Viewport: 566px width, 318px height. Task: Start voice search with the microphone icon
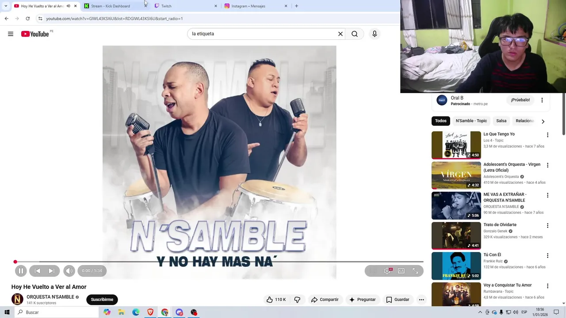click(x=375, y=34)
